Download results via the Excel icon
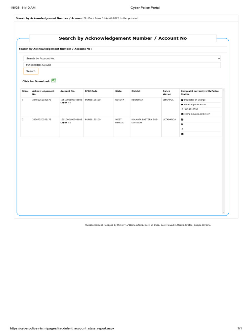This screenshot has width=252, height=336. (53, 80)
